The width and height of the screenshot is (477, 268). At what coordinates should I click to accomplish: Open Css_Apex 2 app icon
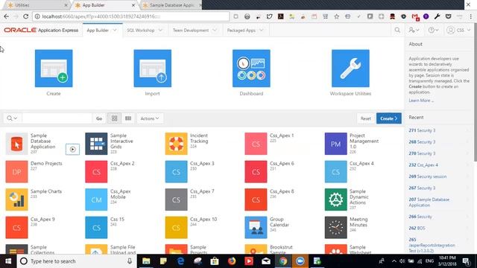(96, 172)
